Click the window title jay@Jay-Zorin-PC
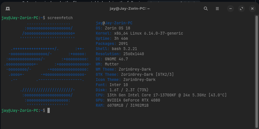 pos(130,9)
